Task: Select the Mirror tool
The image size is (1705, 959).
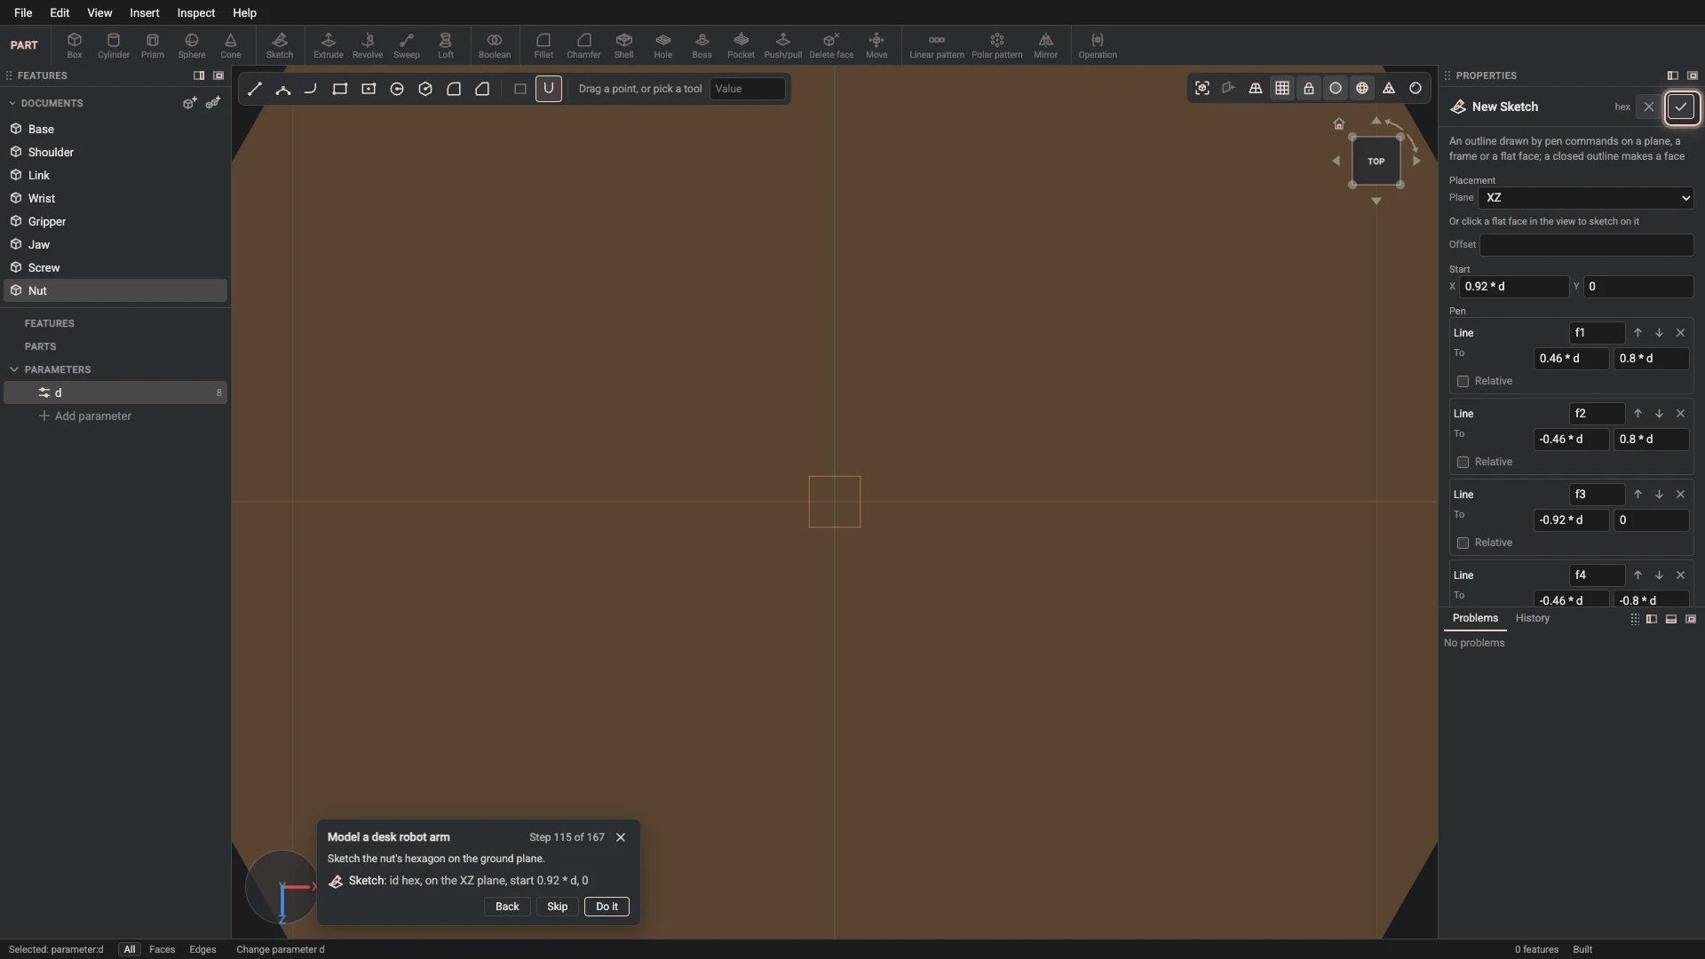Action: point(1045,45)
